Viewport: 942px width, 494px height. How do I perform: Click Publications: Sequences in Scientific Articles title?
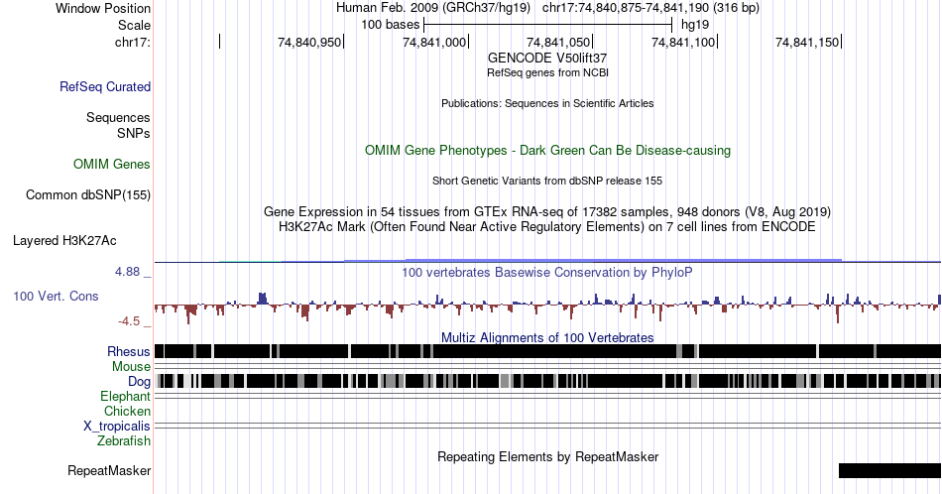547,103
